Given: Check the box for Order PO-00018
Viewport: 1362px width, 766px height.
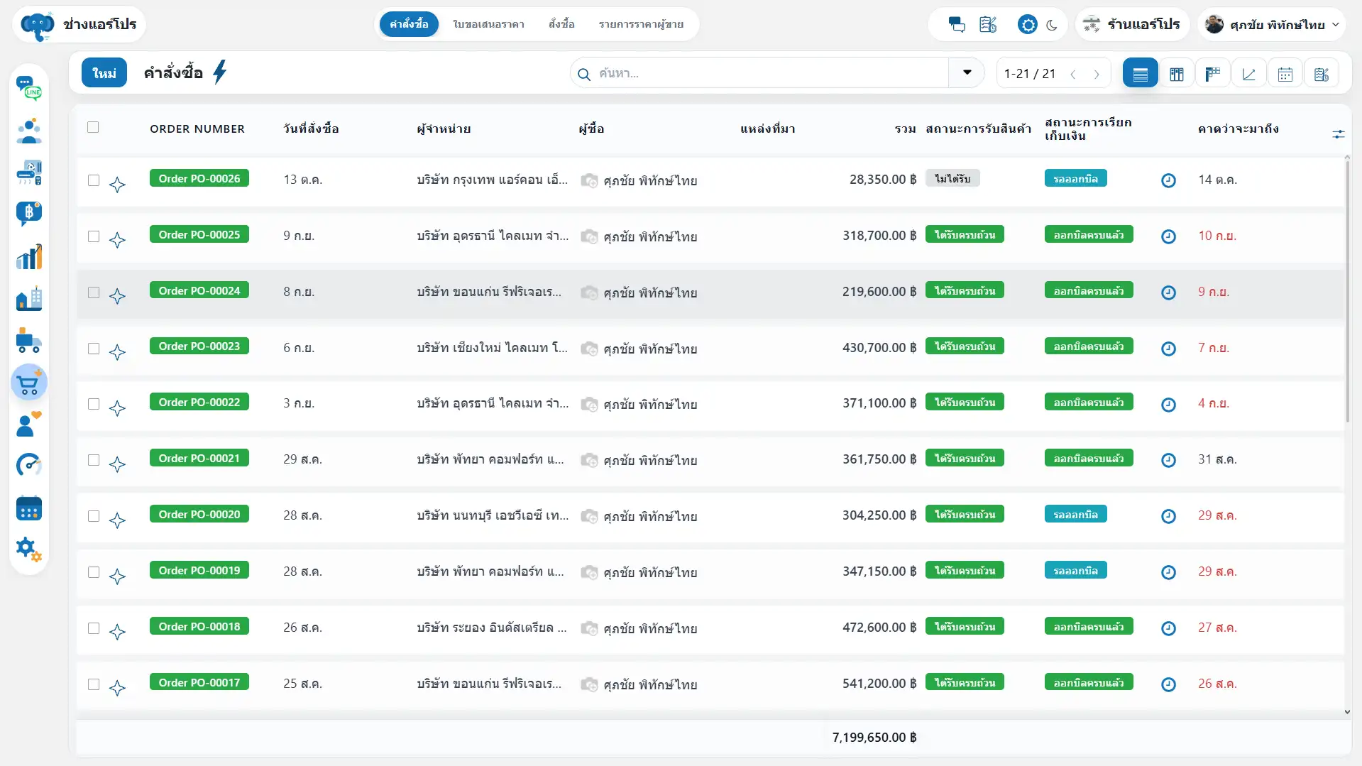Looking at the screenshot, I should tap(94, 628).
